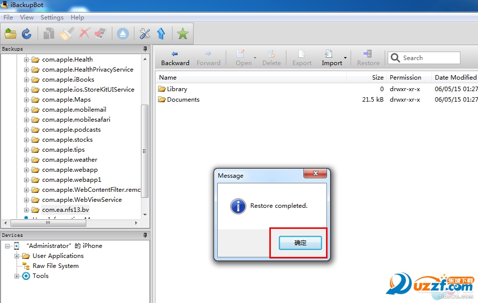This screenshot has height=303, width=478.
Task: Click the blue eject circle toolbar icon
Action: [x=123, y=34]
